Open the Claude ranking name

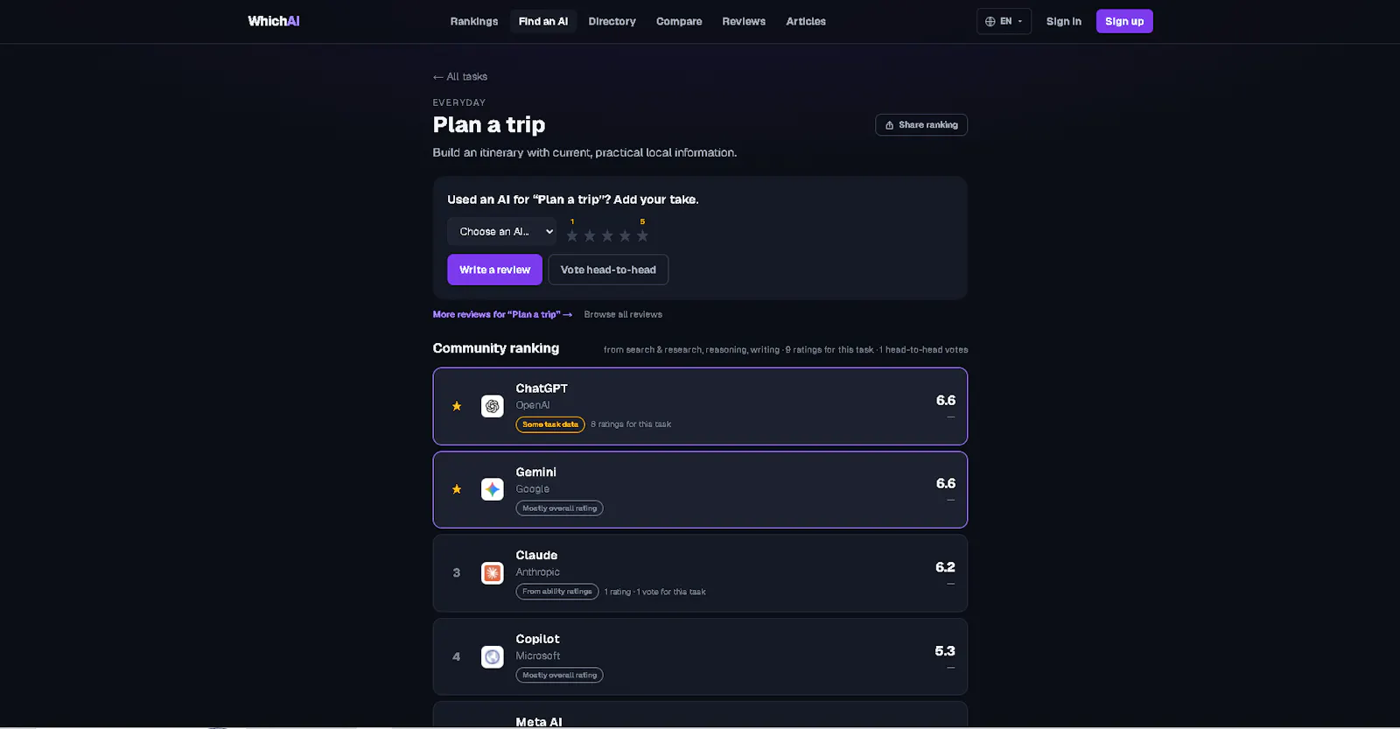point(536,556)
